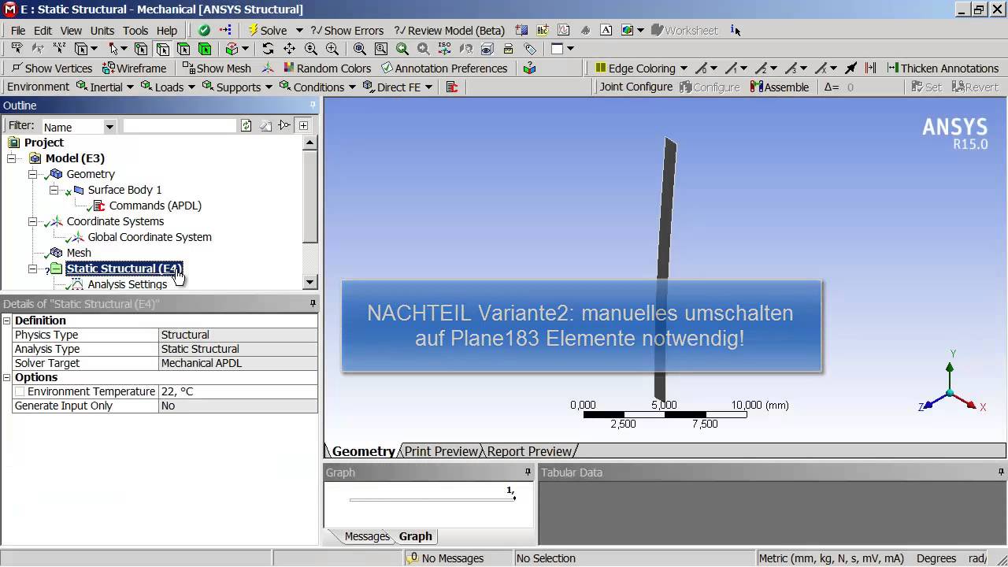This screenshot has width=1008, height=567.
Task: Toggle edge selection filter icon
Action: (x=162, y=49)
